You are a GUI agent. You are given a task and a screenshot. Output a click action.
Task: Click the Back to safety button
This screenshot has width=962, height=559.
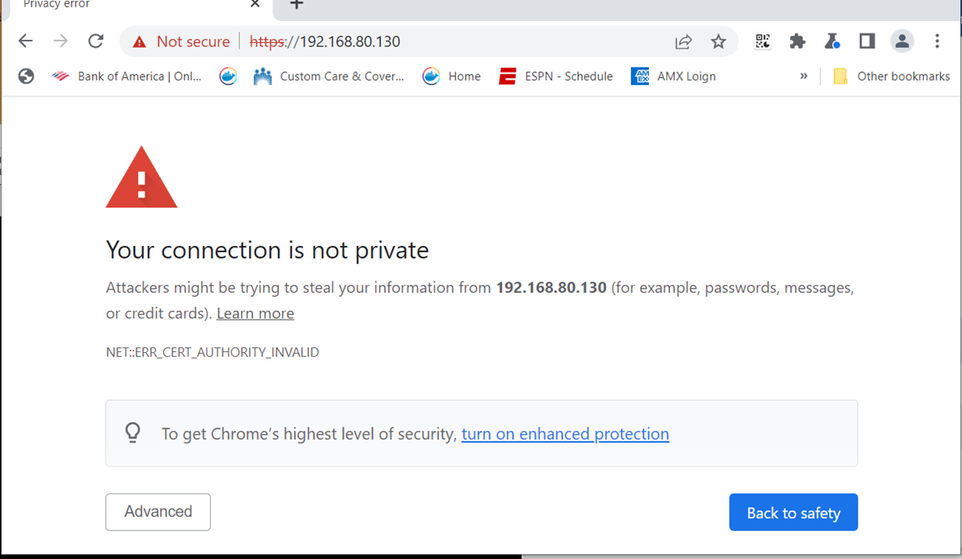793,512
